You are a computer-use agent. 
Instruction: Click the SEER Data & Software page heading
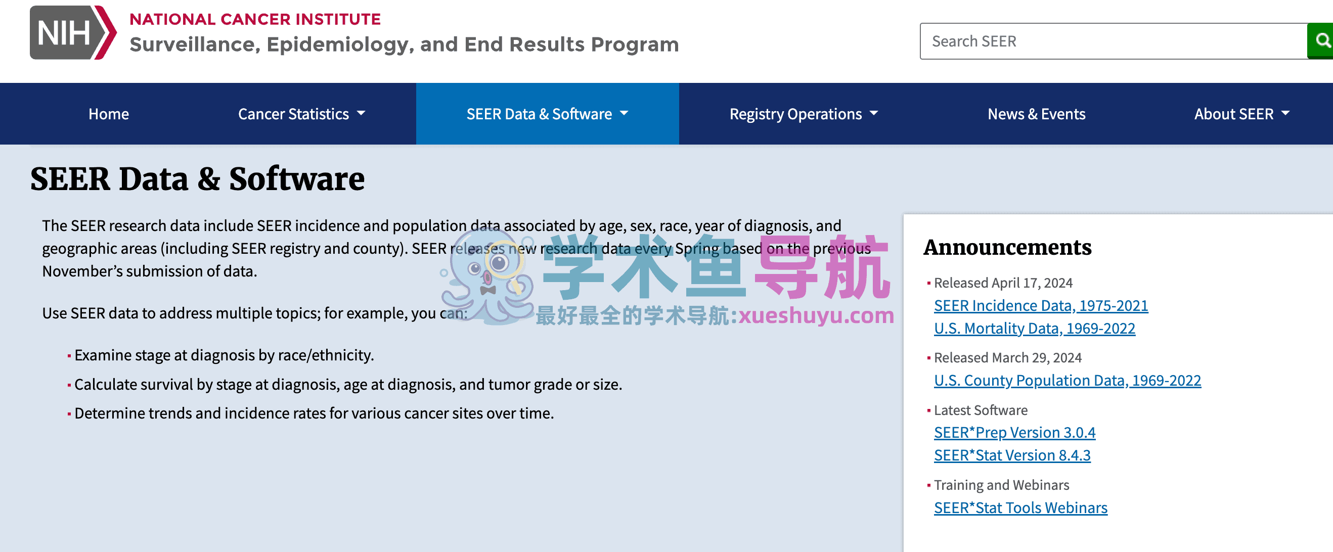197,179
